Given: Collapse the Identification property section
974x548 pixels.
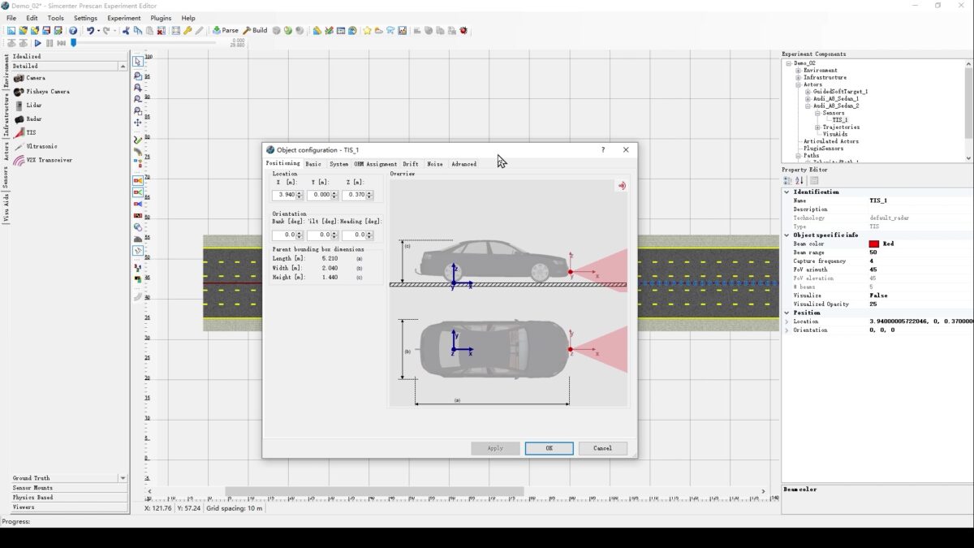Looking at the screenshot, I should 787,192.
